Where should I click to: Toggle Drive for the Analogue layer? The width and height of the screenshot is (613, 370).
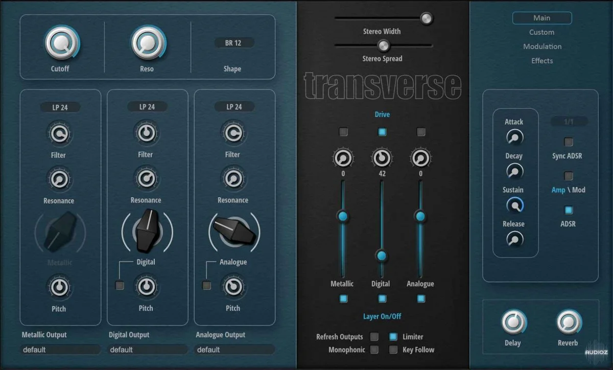(421, 132)
